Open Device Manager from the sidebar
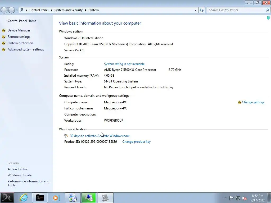 tap(19, 30)
